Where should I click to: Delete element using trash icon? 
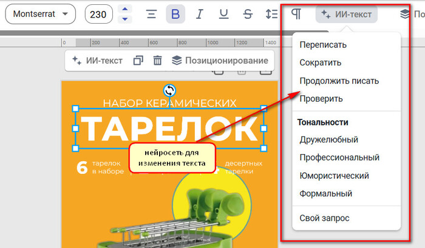click(x=157, y=61)
